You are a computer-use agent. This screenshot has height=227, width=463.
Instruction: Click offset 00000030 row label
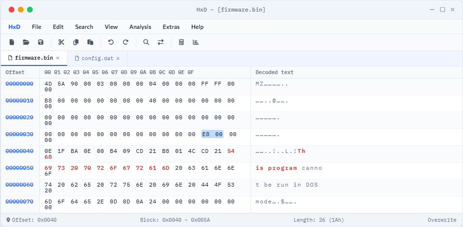(x=19, y=134)
